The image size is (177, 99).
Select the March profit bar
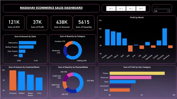(119, 39)
